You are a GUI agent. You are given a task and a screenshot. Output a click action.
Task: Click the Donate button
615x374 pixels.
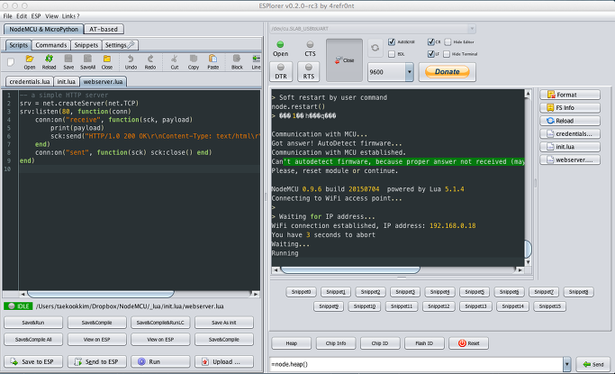(x=448, y=72)
